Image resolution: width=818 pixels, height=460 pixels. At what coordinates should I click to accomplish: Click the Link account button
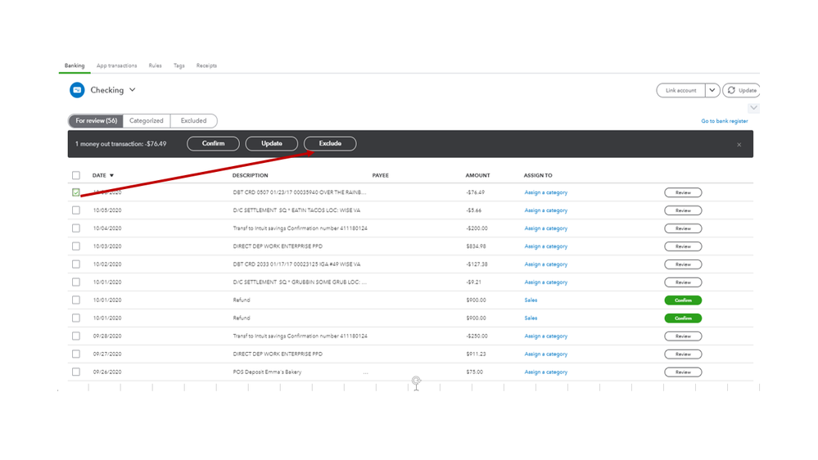[x=680, y=90]
